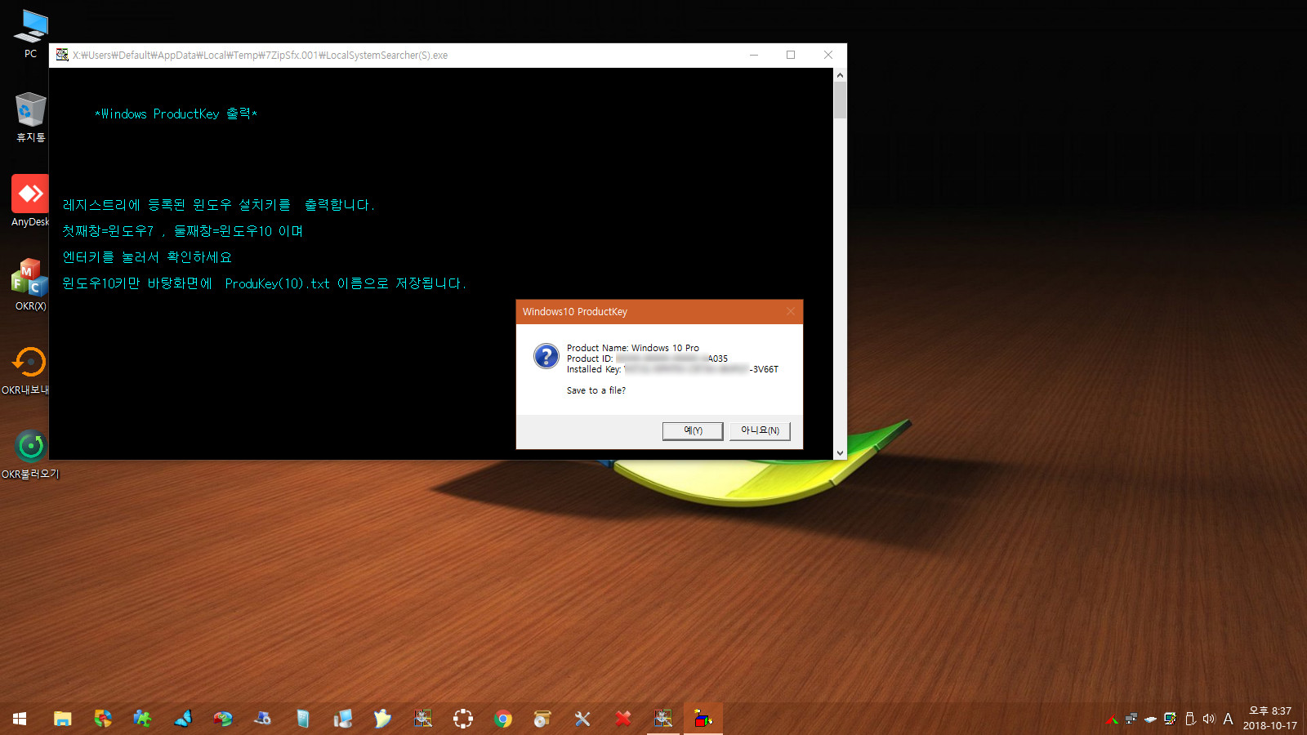Click the ghost taskbar icon
Viewport: 1307px width, 735px height.
[382, 719]
